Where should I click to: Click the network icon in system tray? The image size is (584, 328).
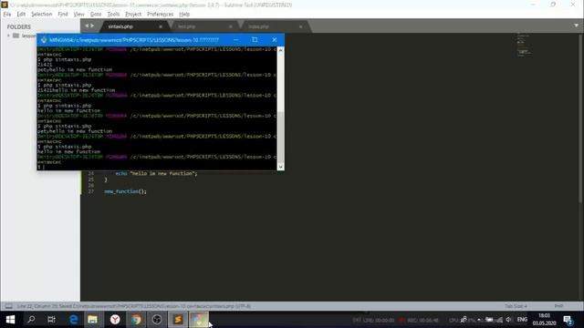(499, 320)
